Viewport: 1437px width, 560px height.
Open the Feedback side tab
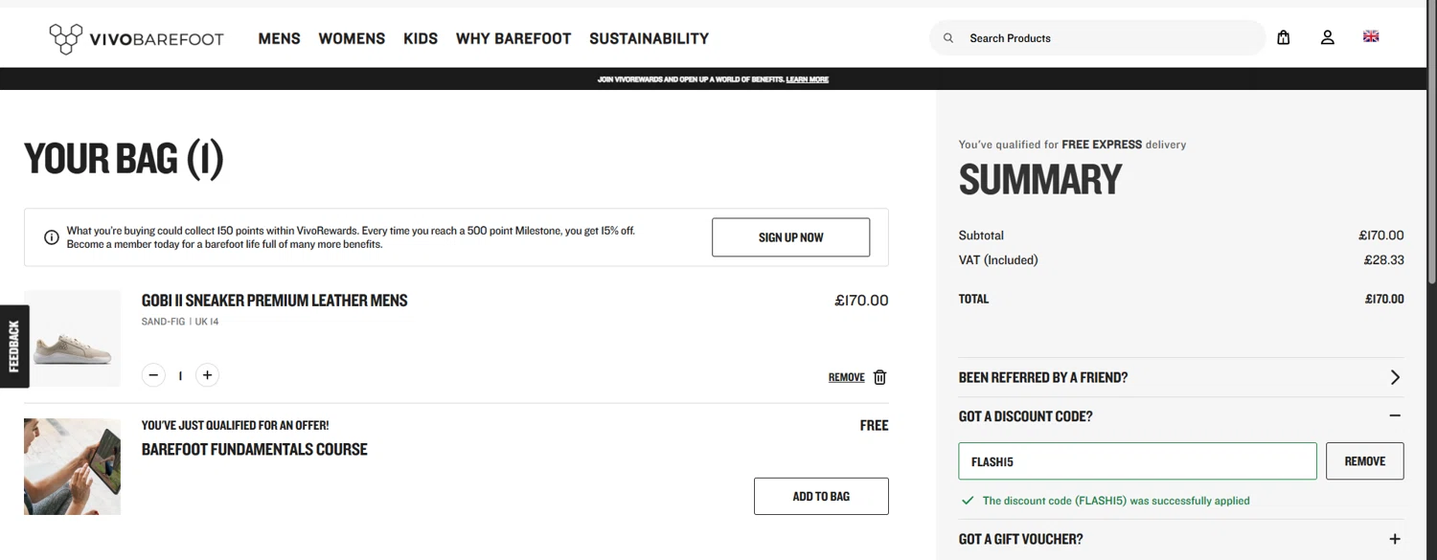(x=14, y=346)
